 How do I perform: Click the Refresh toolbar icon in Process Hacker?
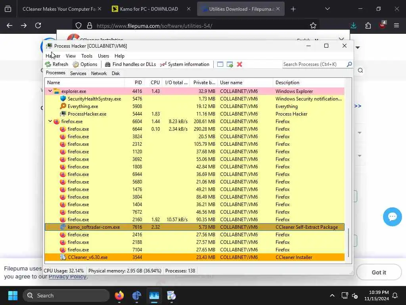coord(48,64)
